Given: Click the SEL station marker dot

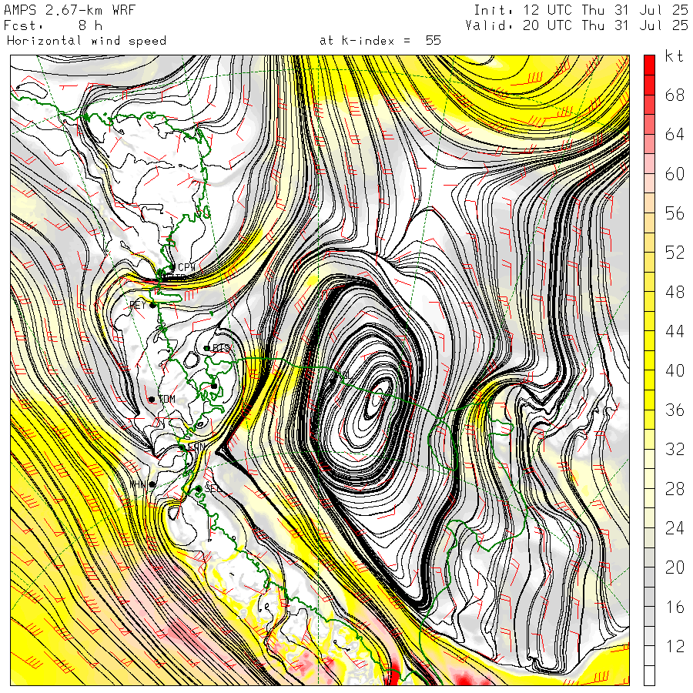Looking at the screenshot, I should pyautogui.click(x=199, y=489).
